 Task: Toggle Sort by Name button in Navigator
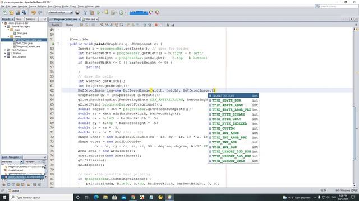(x=34, y=185)
